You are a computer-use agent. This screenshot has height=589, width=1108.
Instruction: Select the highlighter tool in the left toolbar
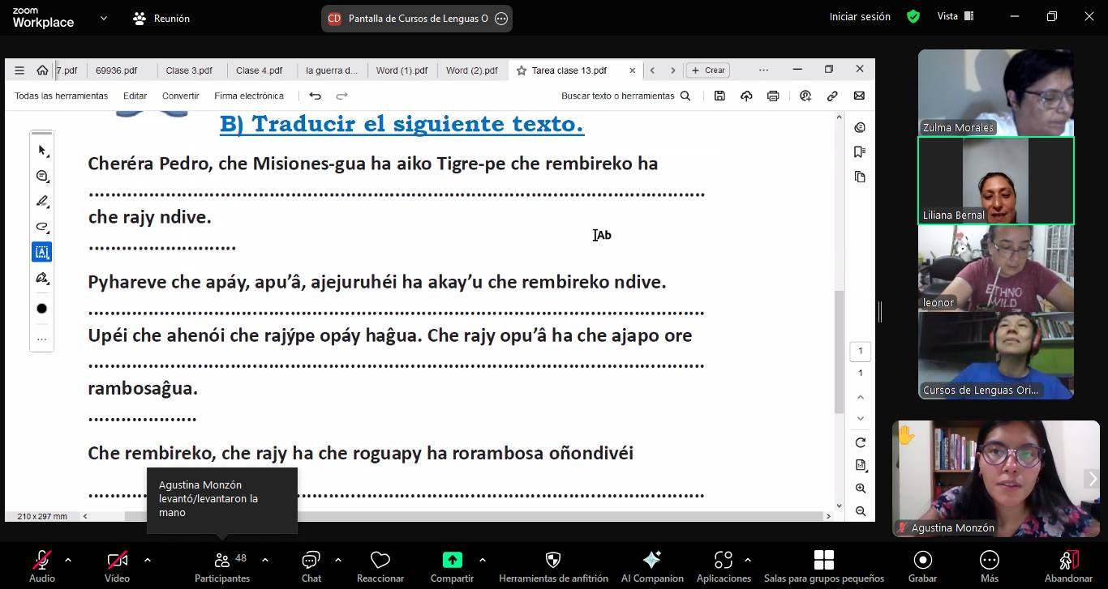click(42, 201)
